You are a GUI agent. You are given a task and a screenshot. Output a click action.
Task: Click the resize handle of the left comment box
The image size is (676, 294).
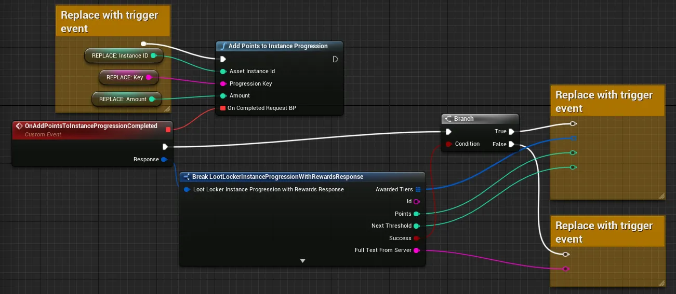(x=167, y=109)
